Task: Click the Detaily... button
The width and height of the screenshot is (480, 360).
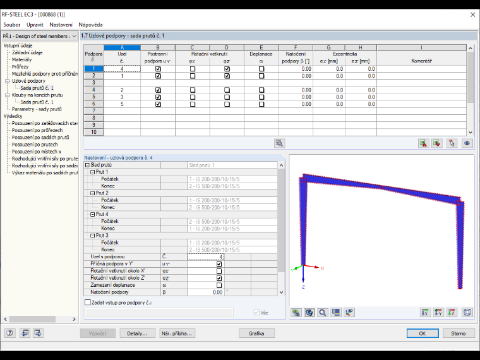Action: [x=137, y=333]
